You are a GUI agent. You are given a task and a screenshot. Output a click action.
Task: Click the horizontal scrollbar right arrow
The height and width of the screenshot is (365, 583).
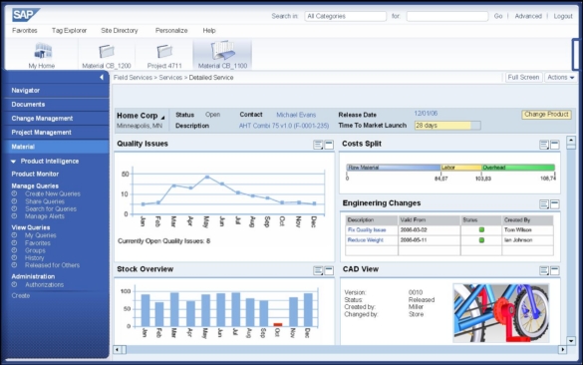coord(562,349)
